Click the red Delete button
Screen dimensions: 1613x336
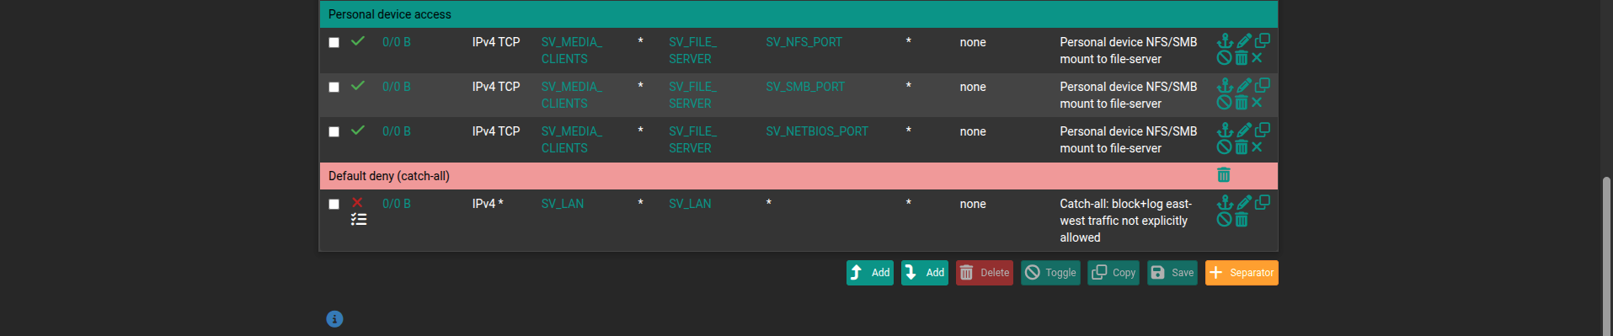985,273
